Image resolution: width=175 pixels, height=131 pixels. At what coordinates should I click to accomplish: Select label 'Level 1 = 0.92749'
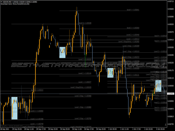(37, 124)
